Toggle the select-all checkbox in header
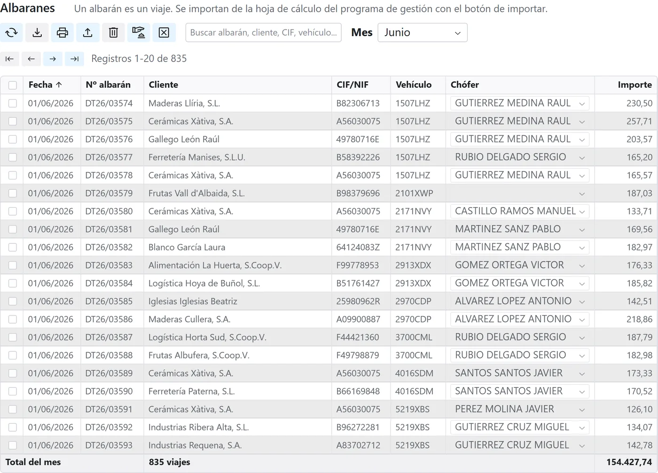Viewport: 658px width, 473px height. pos(13,85)
